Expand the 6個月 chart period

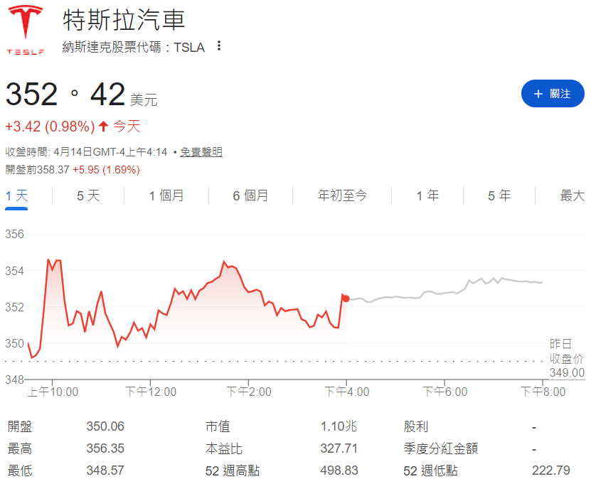click(249, 195)
